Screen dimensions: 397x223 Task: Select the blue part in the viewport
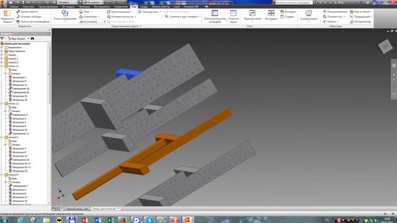pyautogui.click(x=128, y=74)
